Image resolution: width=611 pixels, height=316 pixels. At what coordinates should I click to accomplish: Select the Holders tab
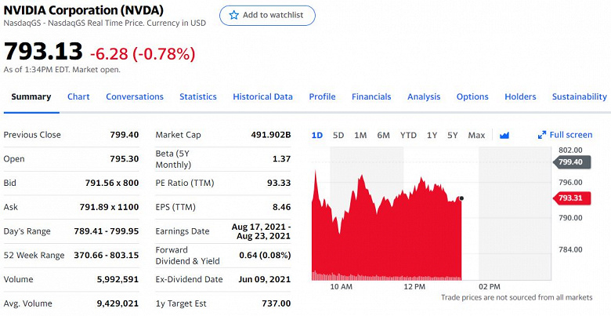point(520,96)
